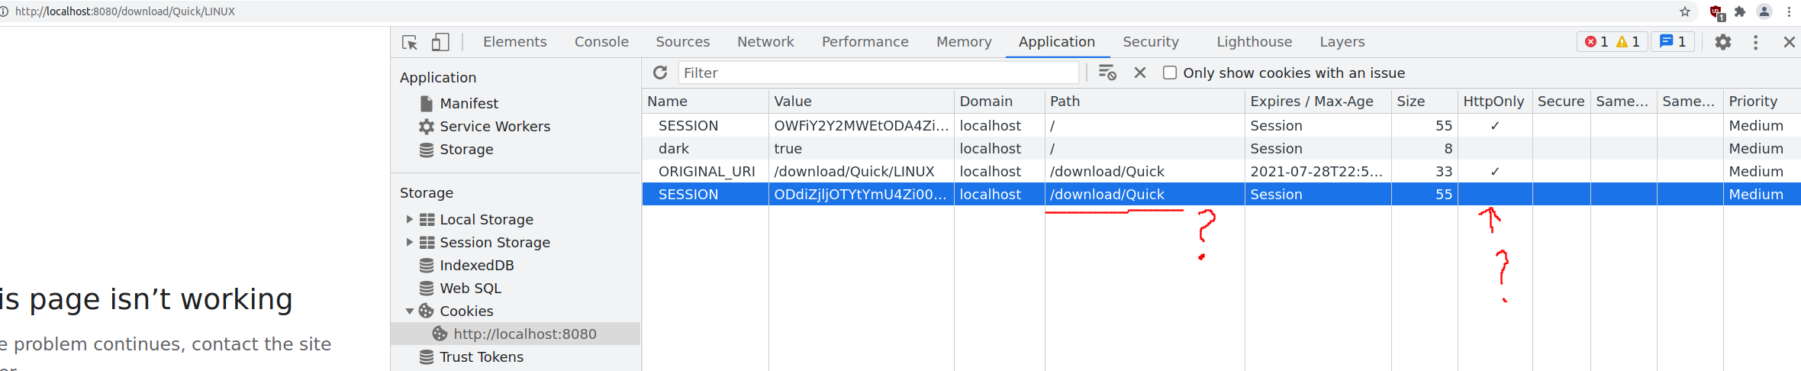Select the SESSION cookie with /download/Quick path
Screen dimensions: 1801x371
click(1221, 194)
